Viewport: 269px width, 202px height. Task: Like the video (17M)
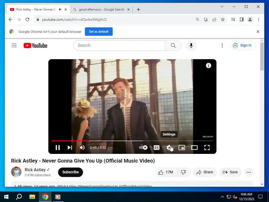tap(166, 172)
